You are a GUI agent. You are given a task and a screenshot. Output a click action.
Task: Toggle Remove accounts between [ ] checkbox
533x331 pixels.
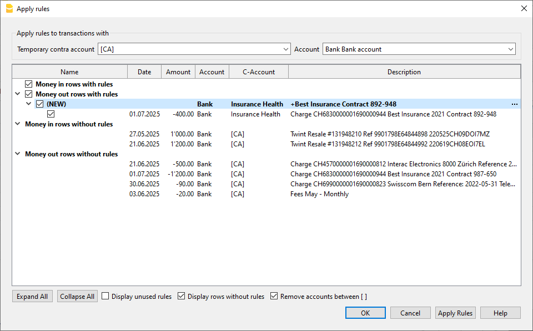coord(274,297)
